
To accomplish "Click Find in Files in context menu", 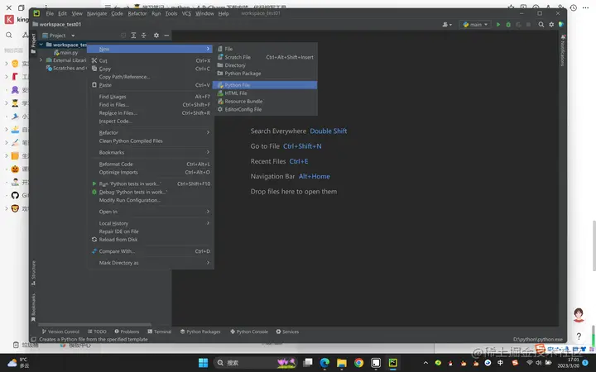I will click(x=151, y=105).
